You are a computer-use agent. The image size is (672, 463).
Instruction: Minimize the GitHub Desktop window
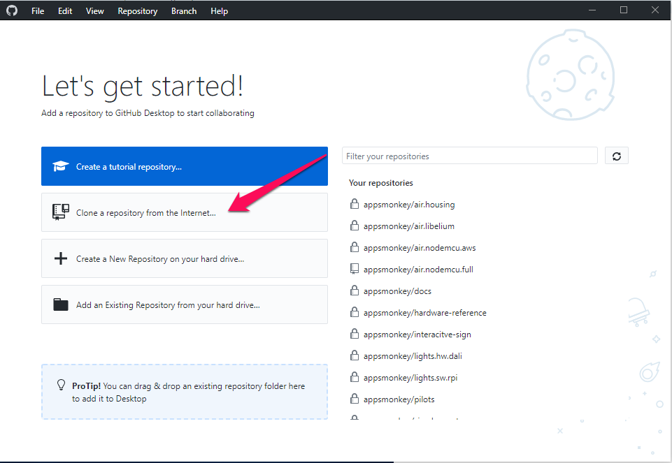[592, 10]
